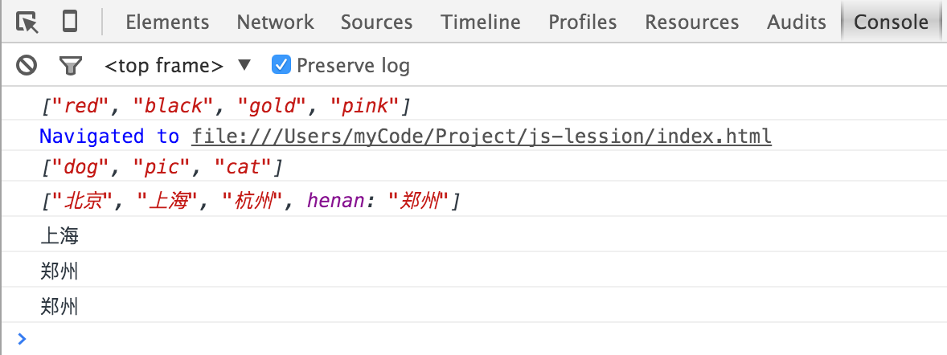Screen dimensions: 947x355
Task: Activate the inspect element cursor tool
Action: click(x=27, y=22)
